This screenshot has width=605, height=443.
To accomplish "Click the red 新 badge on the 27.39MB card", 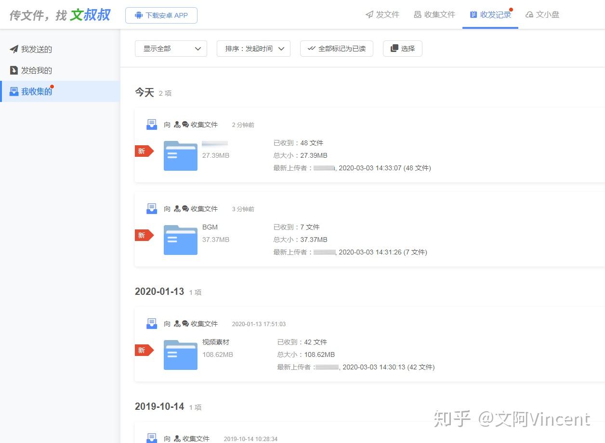I will tap(144, 151).
